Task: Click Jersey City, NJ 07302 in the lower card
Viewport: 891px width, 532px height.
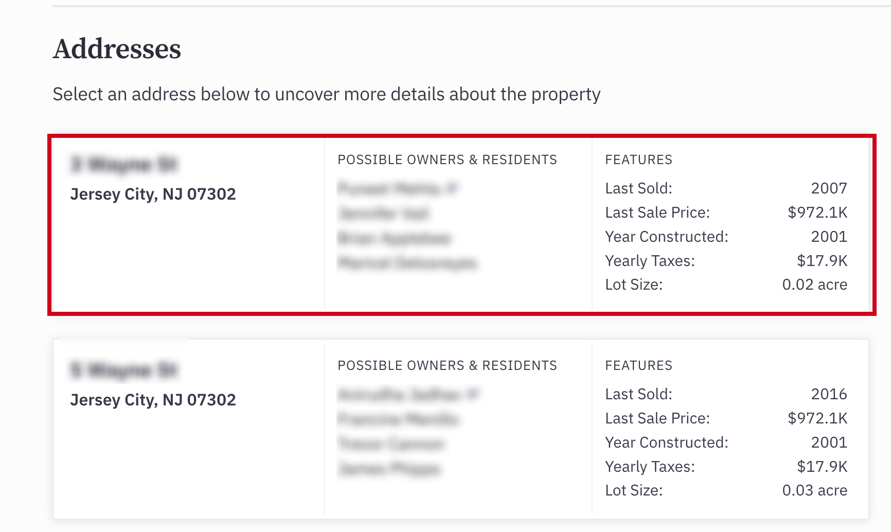Action: tap(153, 400)
